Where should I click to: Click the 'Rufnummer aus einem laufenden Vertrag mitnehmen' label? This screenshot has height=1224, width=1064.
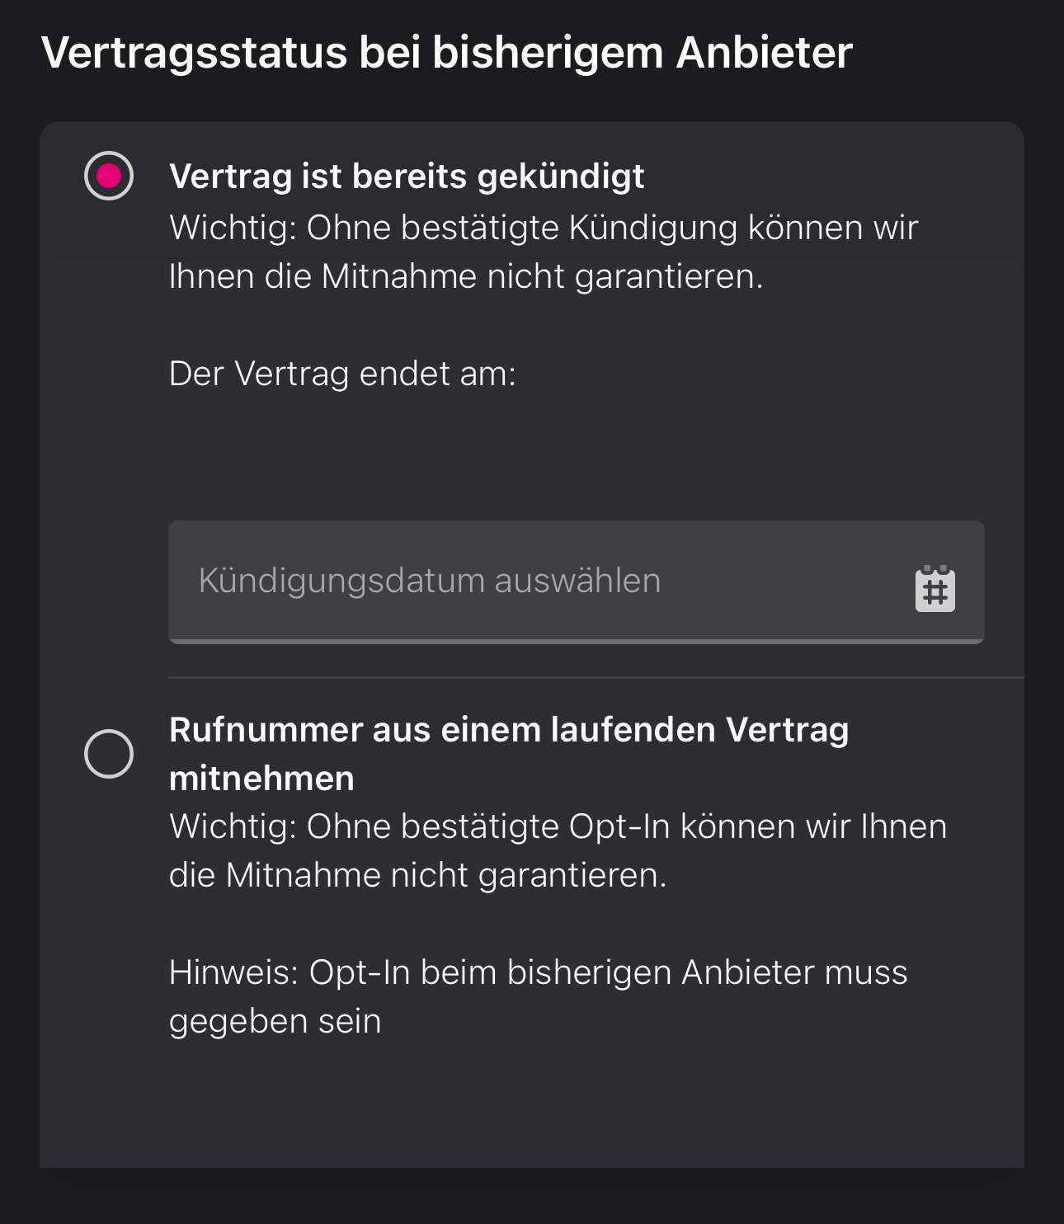(x=508, y=731)
